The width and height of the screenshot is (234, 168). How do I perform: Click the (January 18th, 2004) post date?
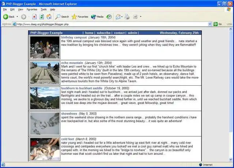(102, 37)
